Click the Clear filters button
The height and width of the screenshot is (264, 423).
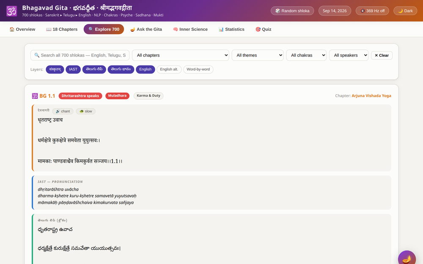point(382,55)
